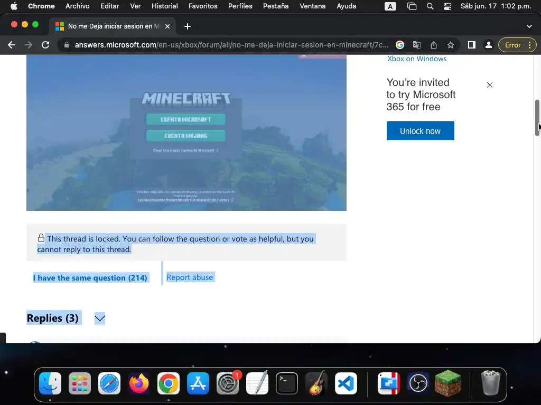Go back to the previous page
The image size is (541, 405).
[x=12, y=45]
